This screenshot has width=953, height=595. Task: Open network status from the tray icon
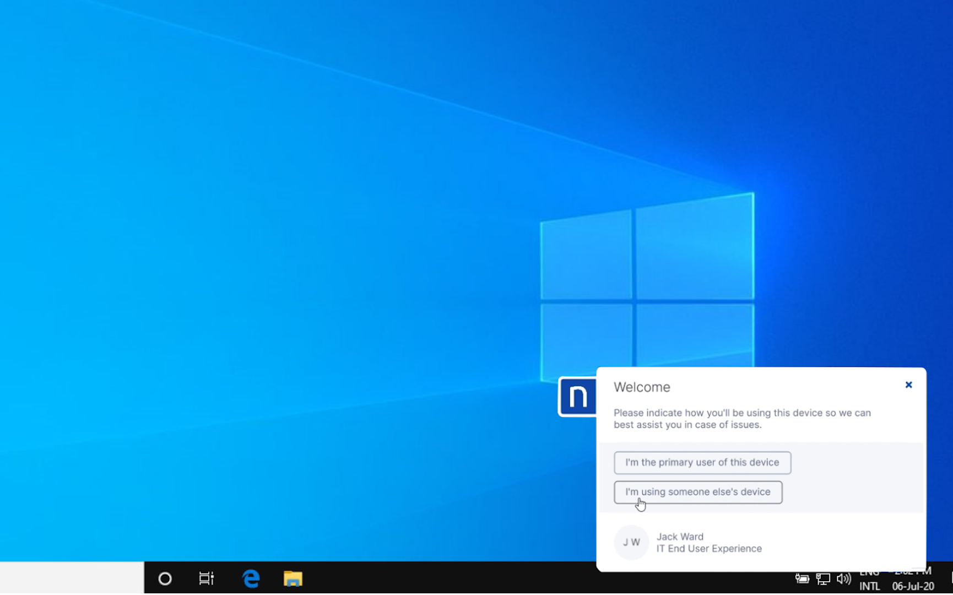(x=823, y=578)
